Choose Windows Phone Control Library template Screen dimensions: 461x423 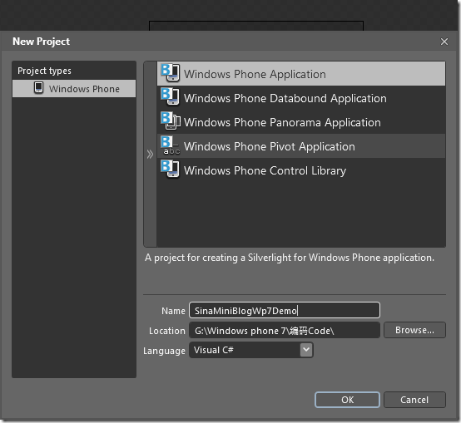pos(301,170)
